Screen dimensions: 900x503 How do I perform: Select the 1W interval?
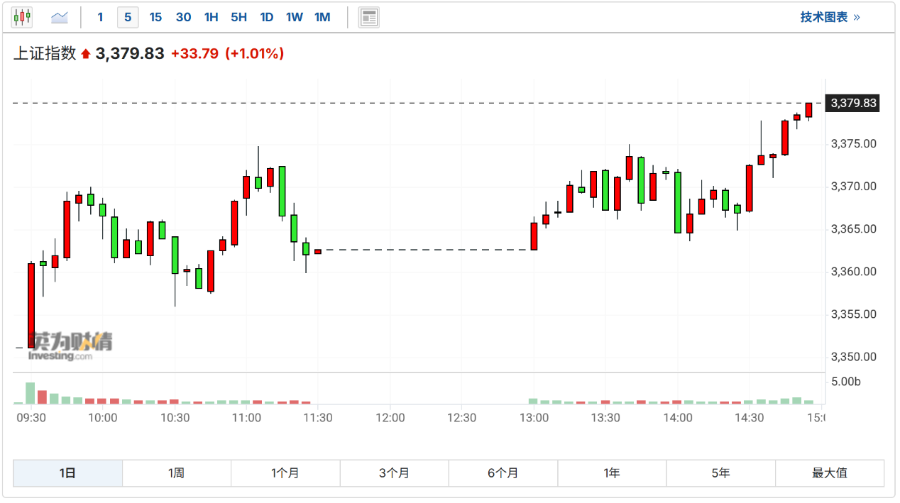click(x=294, y=17)
